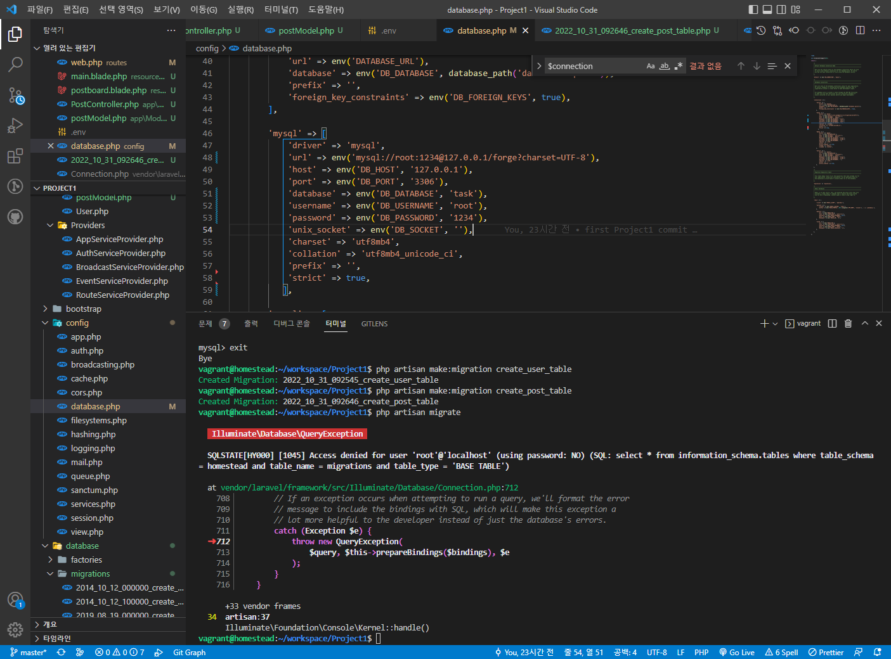Open the Search view in activity bar
891x659 pixels.
[15, 64]
